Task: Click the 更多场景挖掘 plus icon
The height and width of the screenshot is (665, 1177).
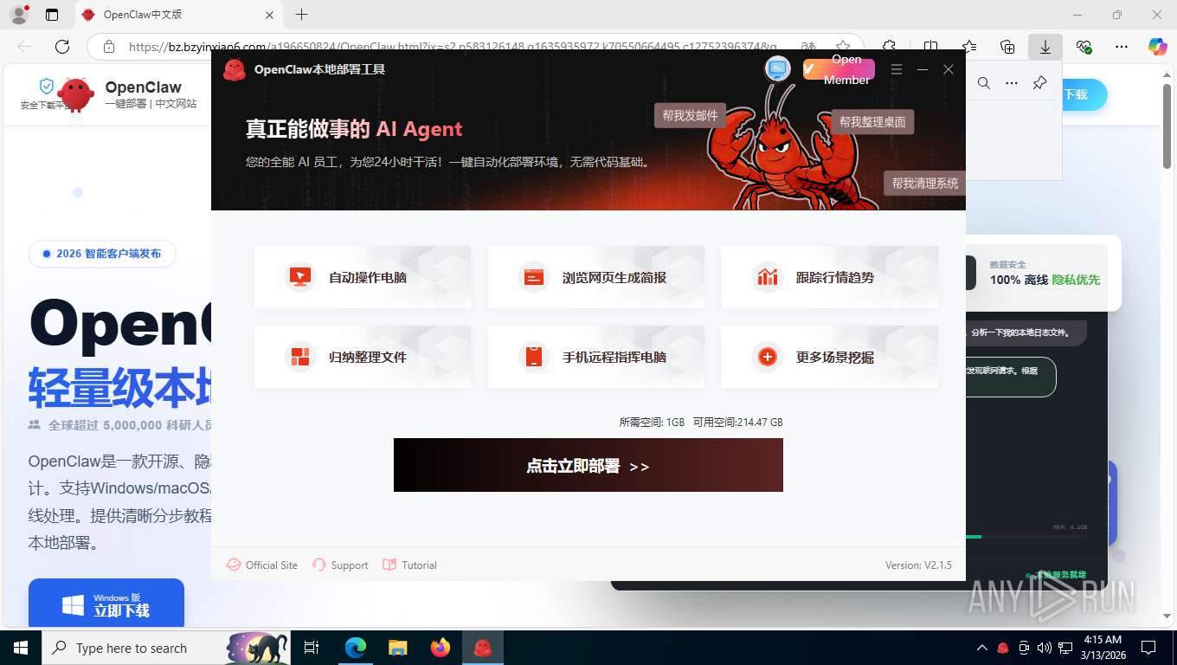Action: (x=767, y=357)
